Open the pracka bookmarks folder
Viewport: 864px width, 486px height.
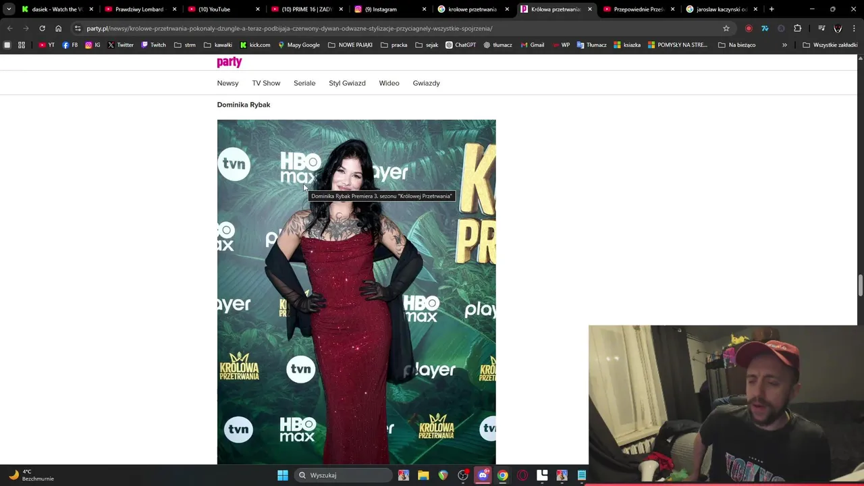tap(394, 45)
